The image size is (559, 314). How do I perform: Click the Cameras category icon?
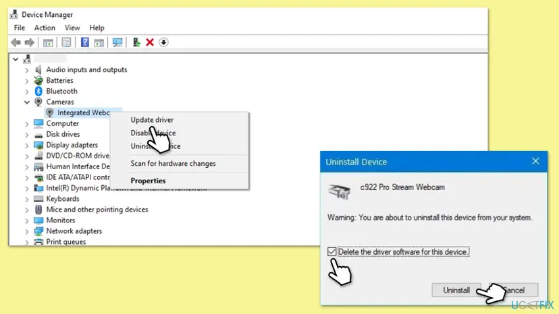[38, 102]
